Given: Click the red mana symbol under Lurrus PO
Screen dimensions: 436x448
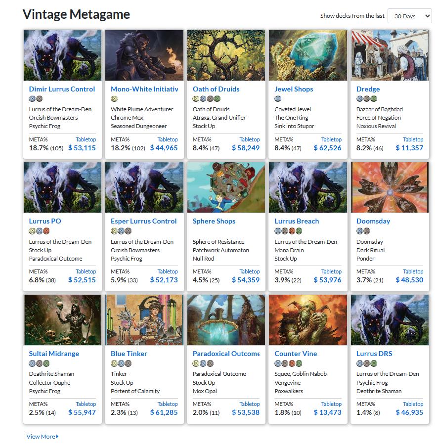Looking at the screenshot, I should pos(46,231).
